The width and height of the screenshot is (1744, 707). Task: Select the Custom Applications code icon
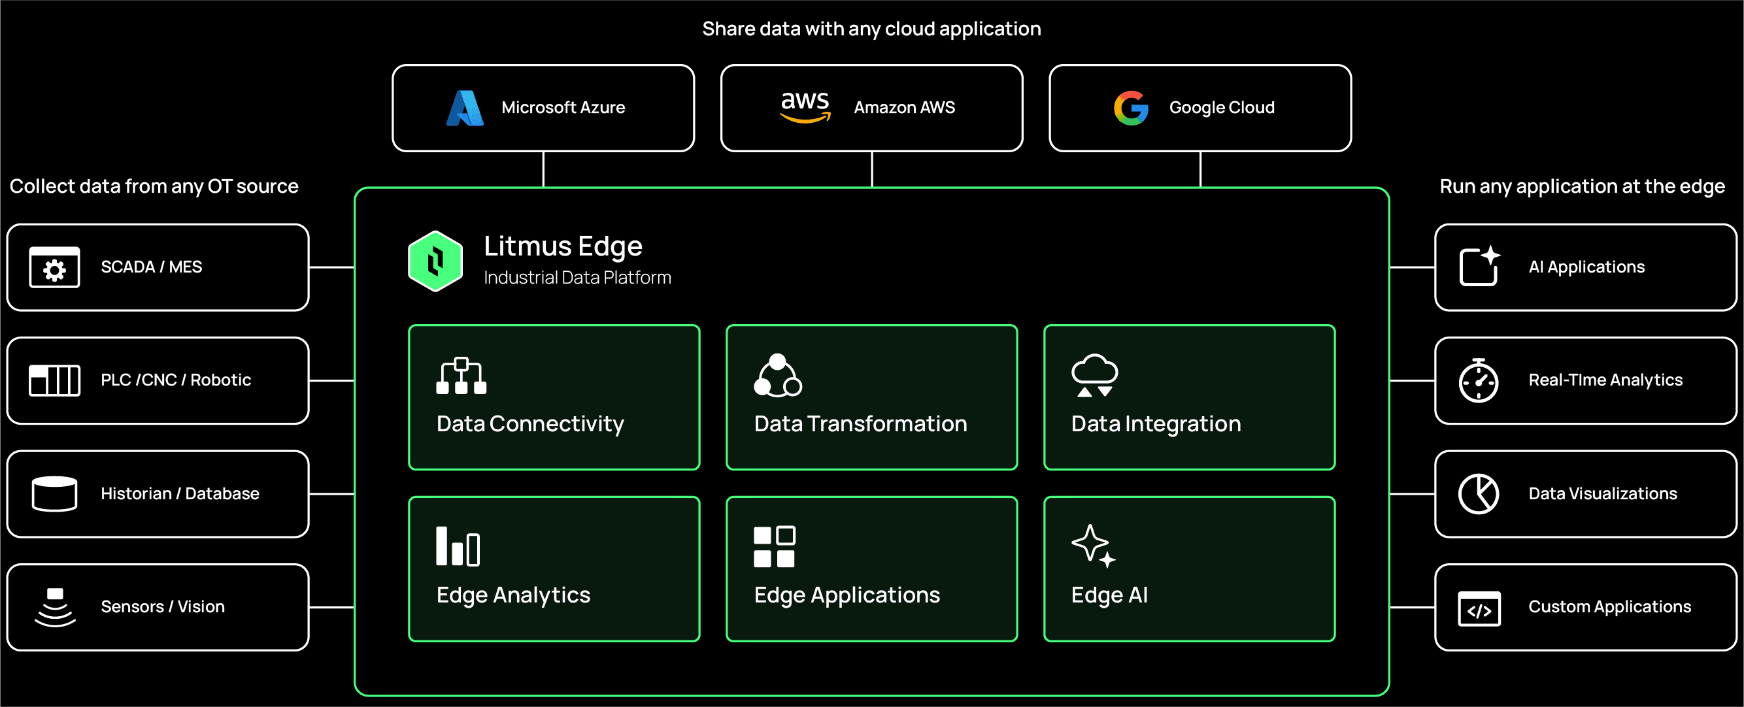point(1477,609)
